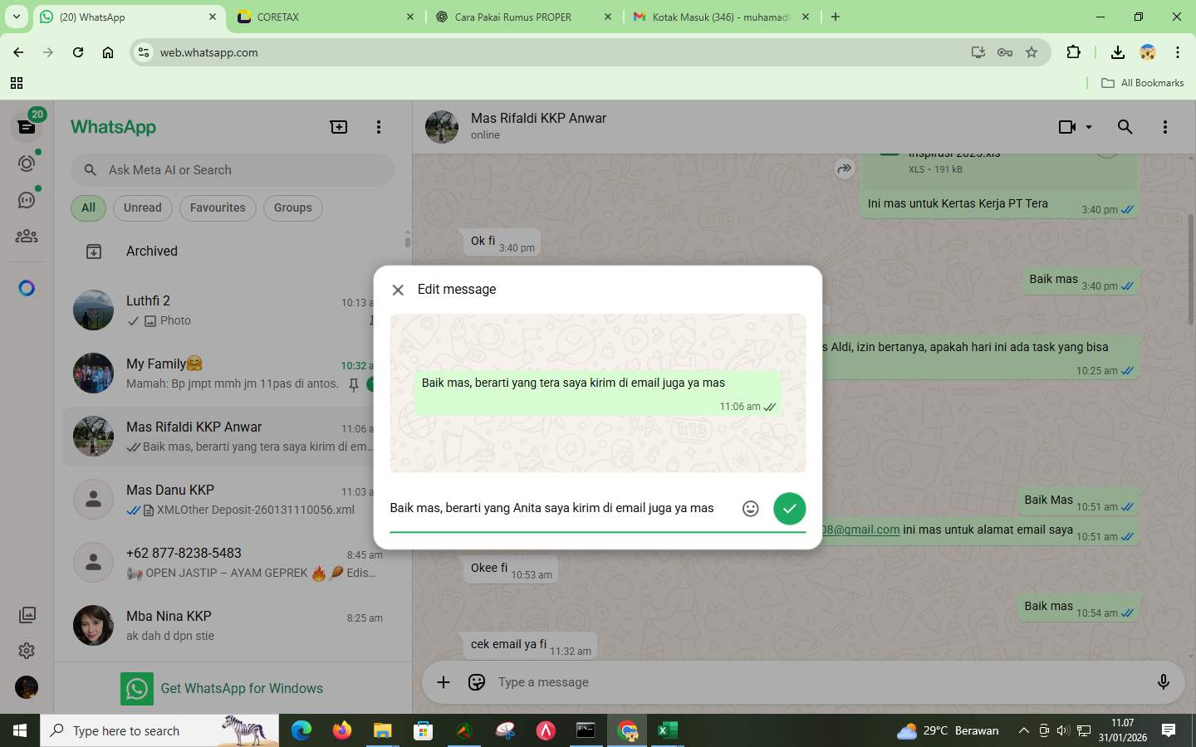
Task: Open the conversation options menu
Action: click(1165, 127)
